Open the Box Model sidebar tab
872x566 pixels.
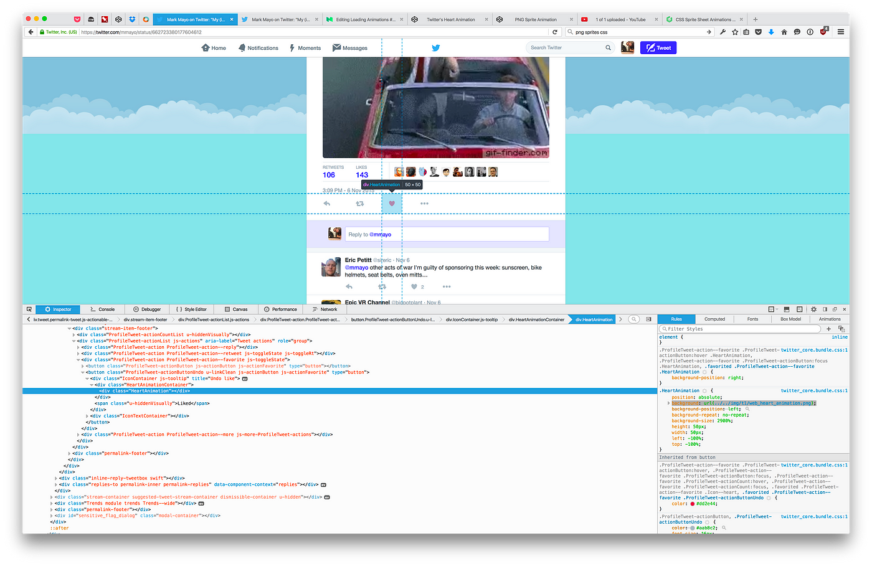[790, 319]
